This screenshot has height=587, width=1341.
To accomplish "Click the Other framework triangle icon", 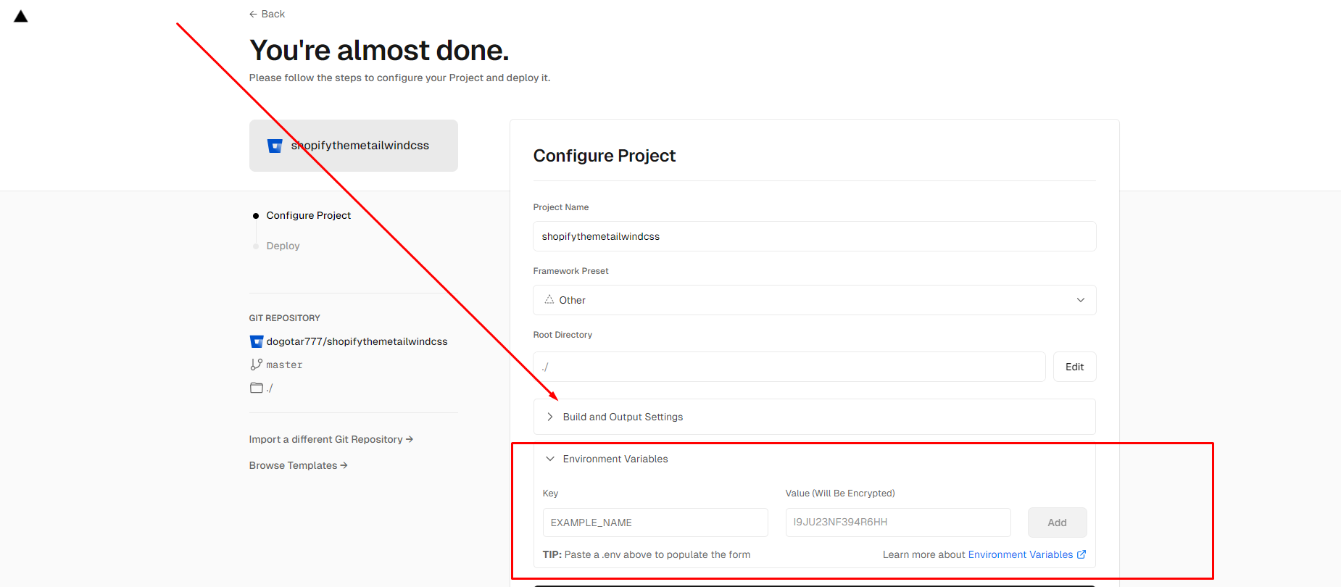I will 549,299.
